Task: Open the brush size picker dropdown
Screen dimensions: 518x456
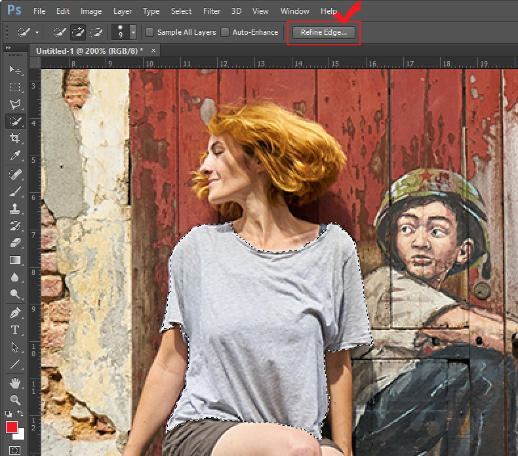Action: [133, 32]
